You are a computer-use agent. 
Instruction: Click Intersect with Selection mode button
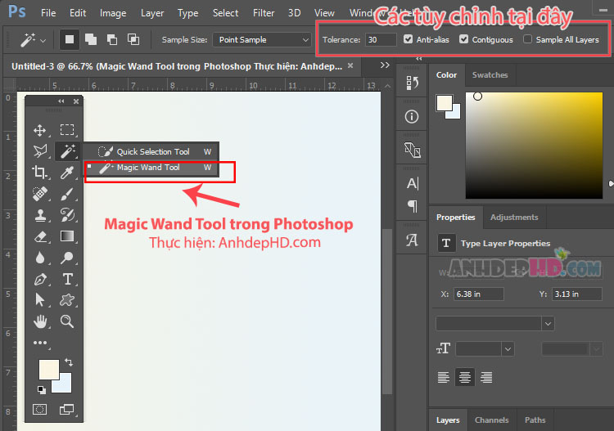click(x=133, y=39)
